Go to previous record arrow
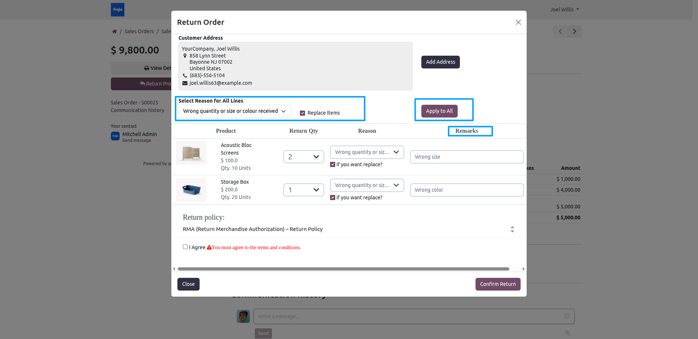698x339 pixels. click(x=561, y=31)
